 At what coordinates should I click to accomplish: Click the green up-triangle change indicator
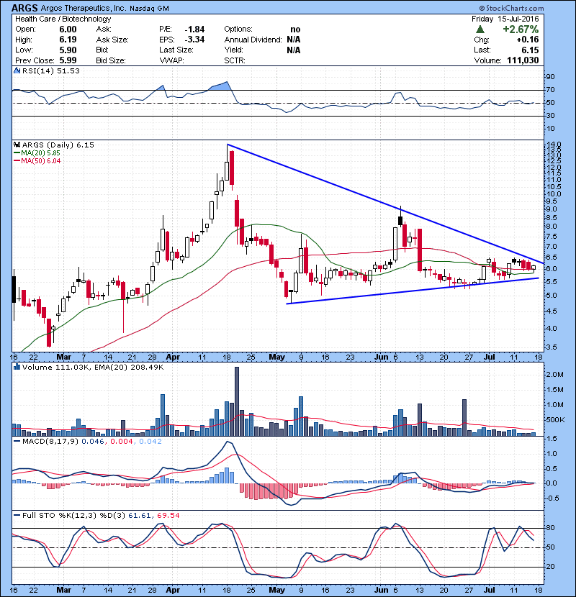[480, 29]
